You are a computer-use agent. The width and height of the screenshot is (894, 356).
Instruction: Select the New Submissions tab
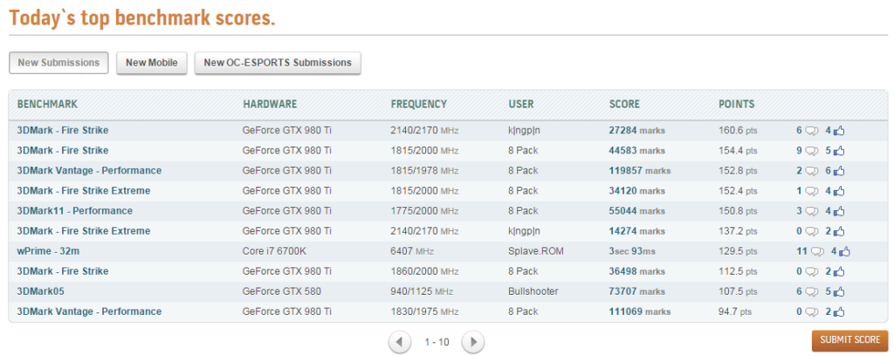(x=58, y=63)
